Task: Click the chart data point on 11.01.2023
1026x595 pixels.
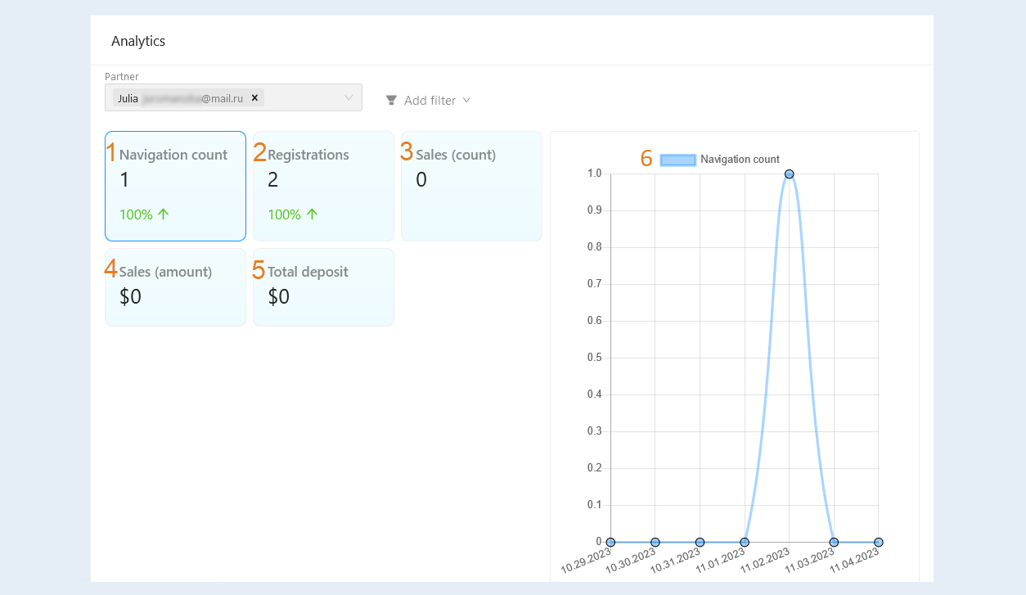Action: click(745, 542)
